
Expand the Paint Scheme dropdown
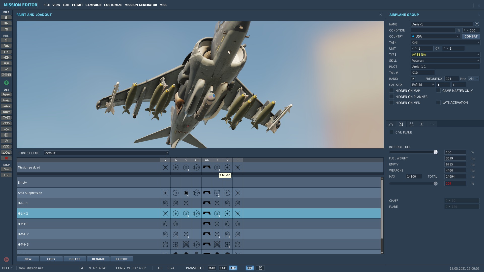pos(106,153)
